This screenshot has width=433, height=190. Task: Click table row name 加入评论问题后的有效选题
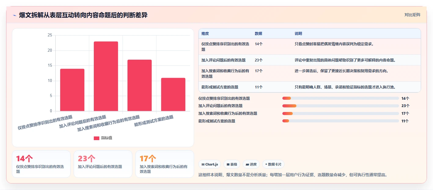(223, 60)
